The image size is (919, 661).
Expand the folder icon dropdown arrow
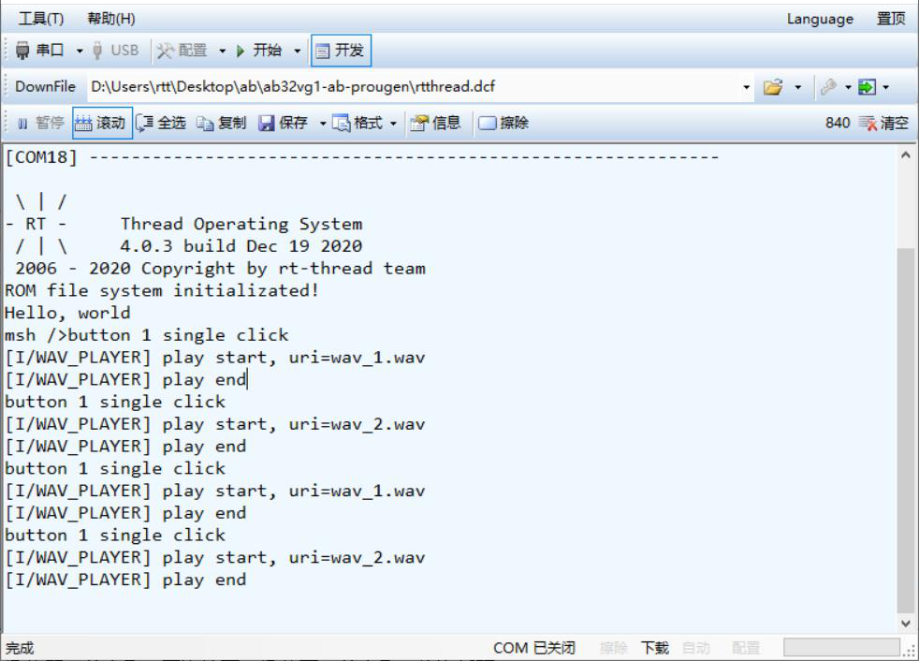797,87
